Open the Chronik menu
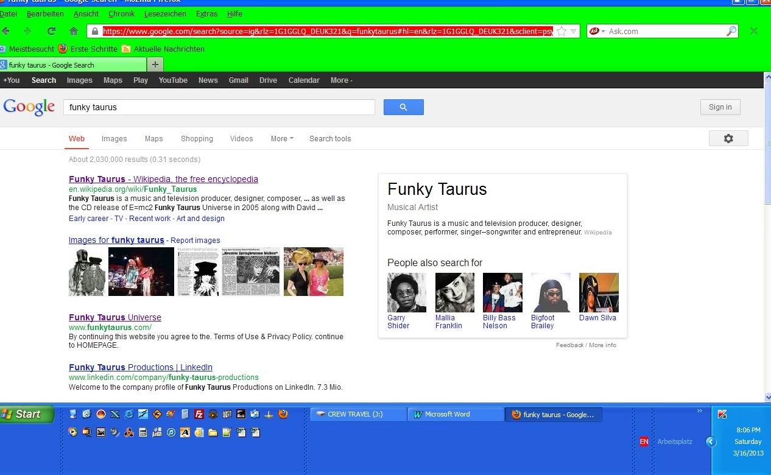Viewport: 771px width, 475px height. [x=122, y=13]
